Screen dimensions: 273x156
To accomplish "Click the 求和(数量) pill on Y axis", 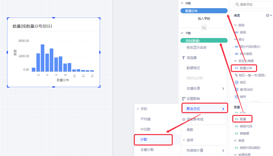I will click(204, 41).
